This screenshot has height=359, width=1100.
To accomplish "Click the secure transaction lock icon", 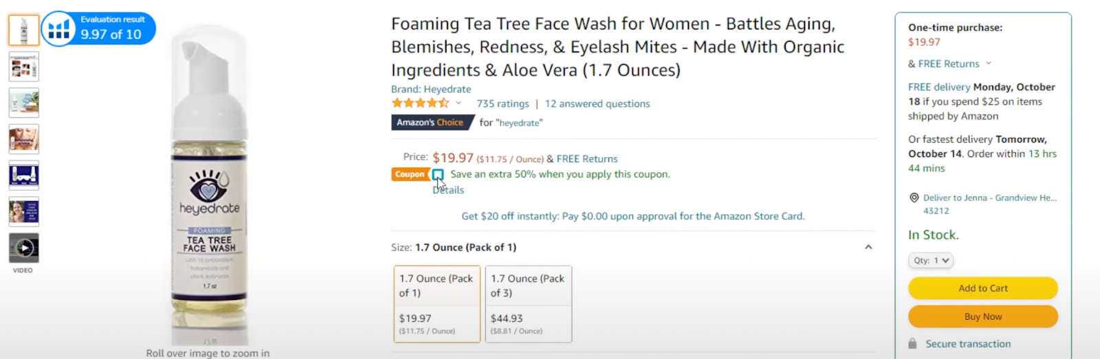I will click(912, 344).
